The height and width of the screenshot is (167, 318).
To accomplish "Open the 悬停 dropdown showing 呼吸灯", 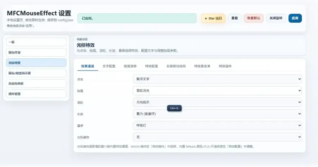I will point(217,125).
